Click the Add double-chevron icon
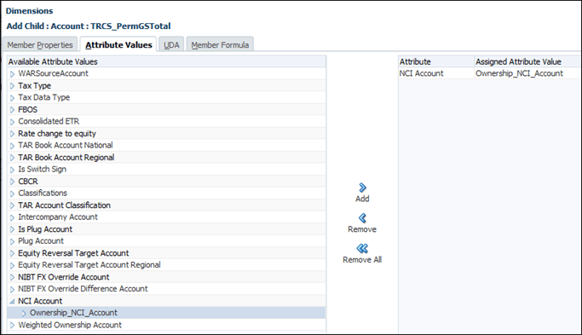 tap(362, 188)
